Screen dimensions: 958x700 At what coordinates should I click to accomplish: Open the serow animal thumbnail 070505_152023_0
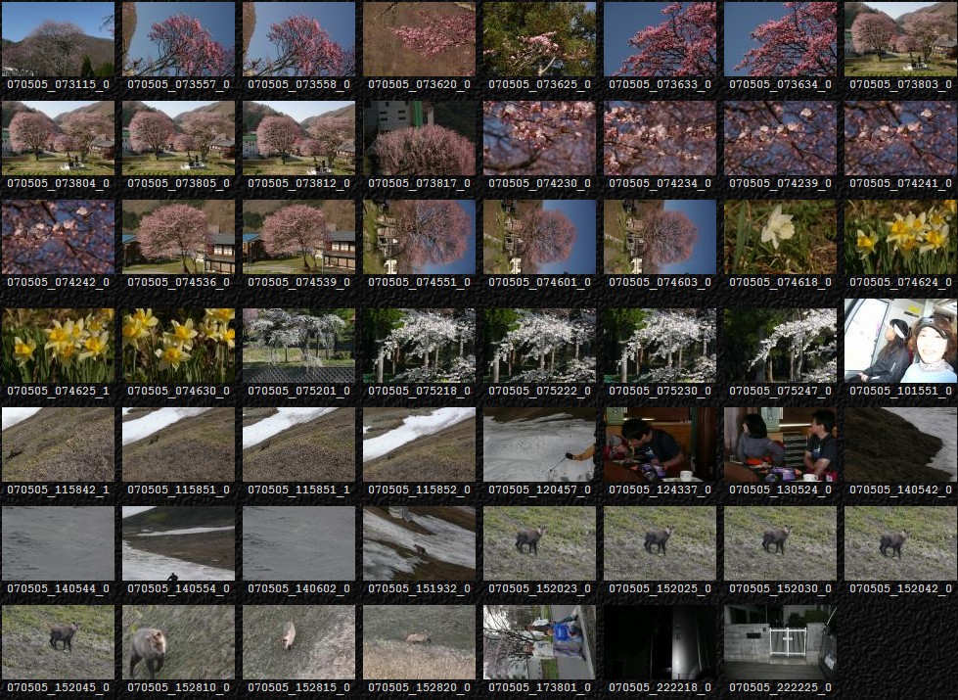click(539, 543)
